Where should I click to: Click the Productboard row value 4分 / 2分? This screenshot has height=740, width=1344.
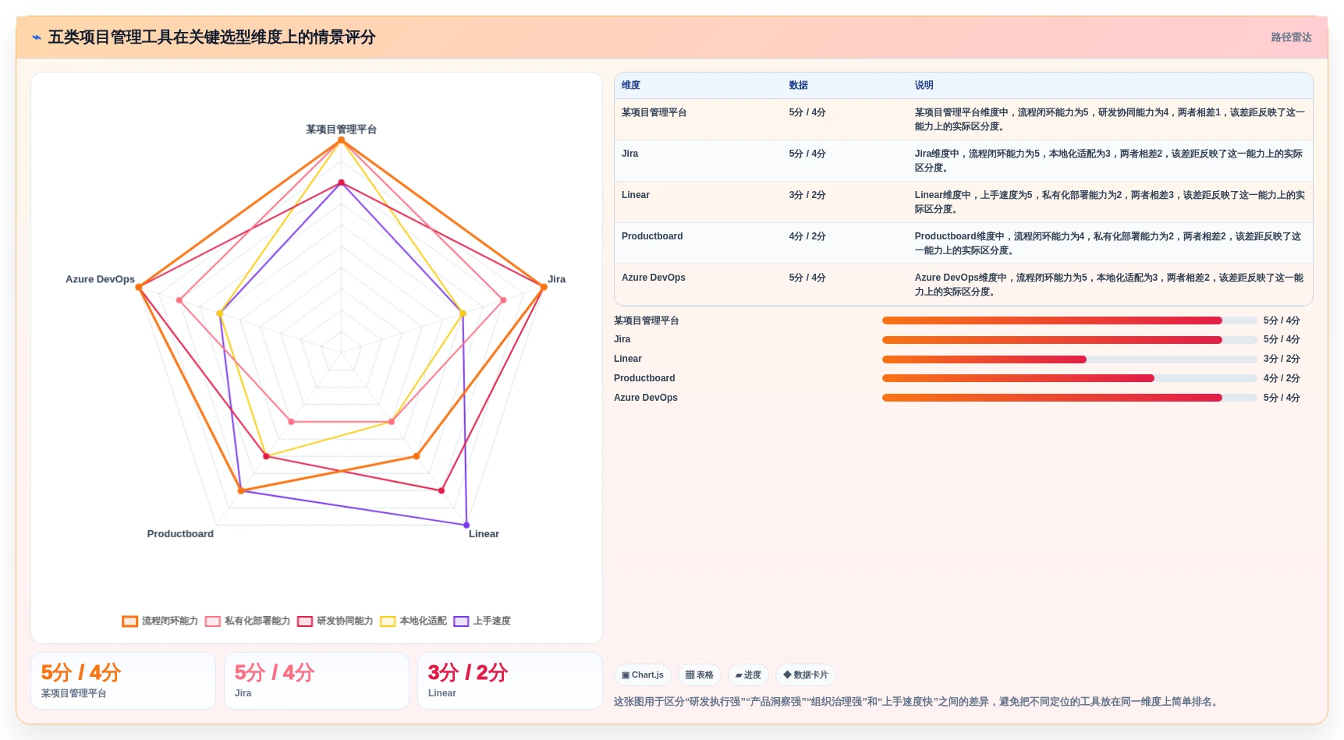point(807,237)
